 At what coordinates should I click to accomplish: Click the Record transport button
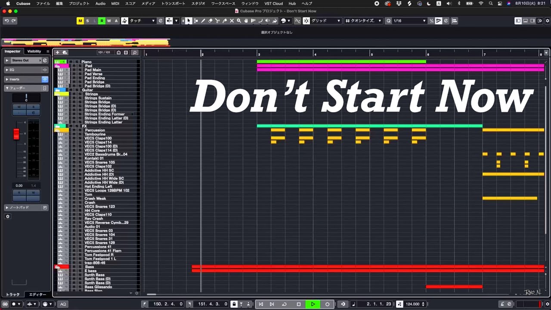pyautogui.click(x=327, y=304)
